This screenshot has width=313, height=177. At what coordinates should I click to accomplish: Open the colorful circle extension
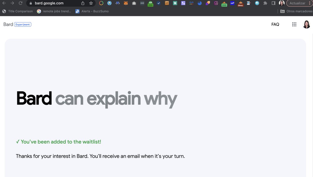[101, 3]
